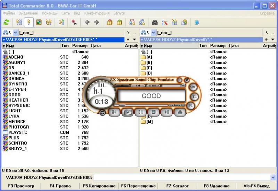Open the FTP connect toolbar icon
The image size is (278, 191).
click(132, 23)
